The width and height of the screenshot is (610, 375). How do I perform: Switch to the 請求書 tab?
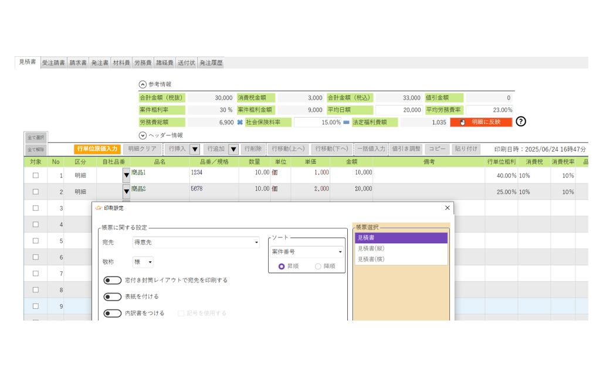(78, 63)
